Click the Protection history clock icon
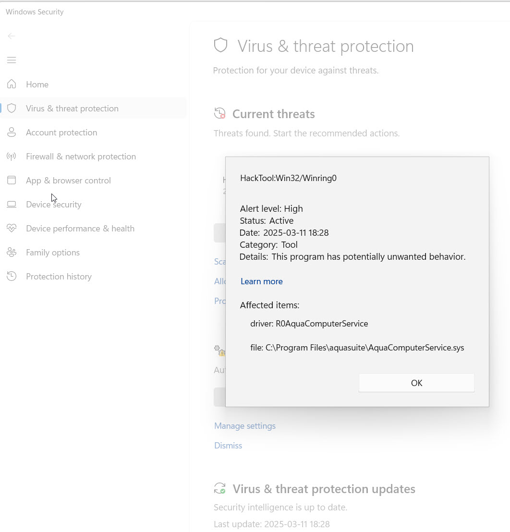The image size is (510, 532). 12,277
